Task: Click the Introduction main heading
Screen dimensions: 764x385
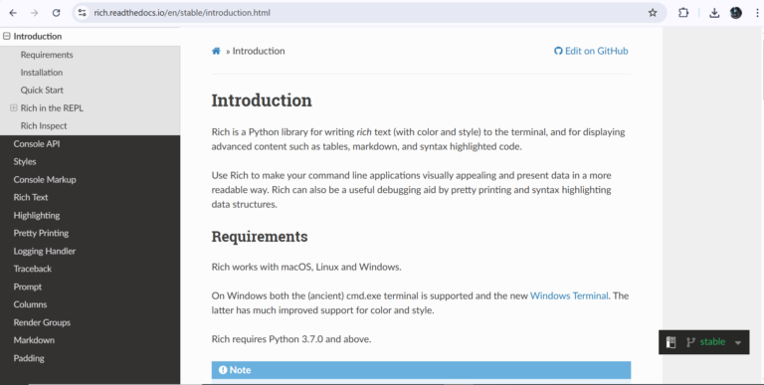Action: coord(262,100)
